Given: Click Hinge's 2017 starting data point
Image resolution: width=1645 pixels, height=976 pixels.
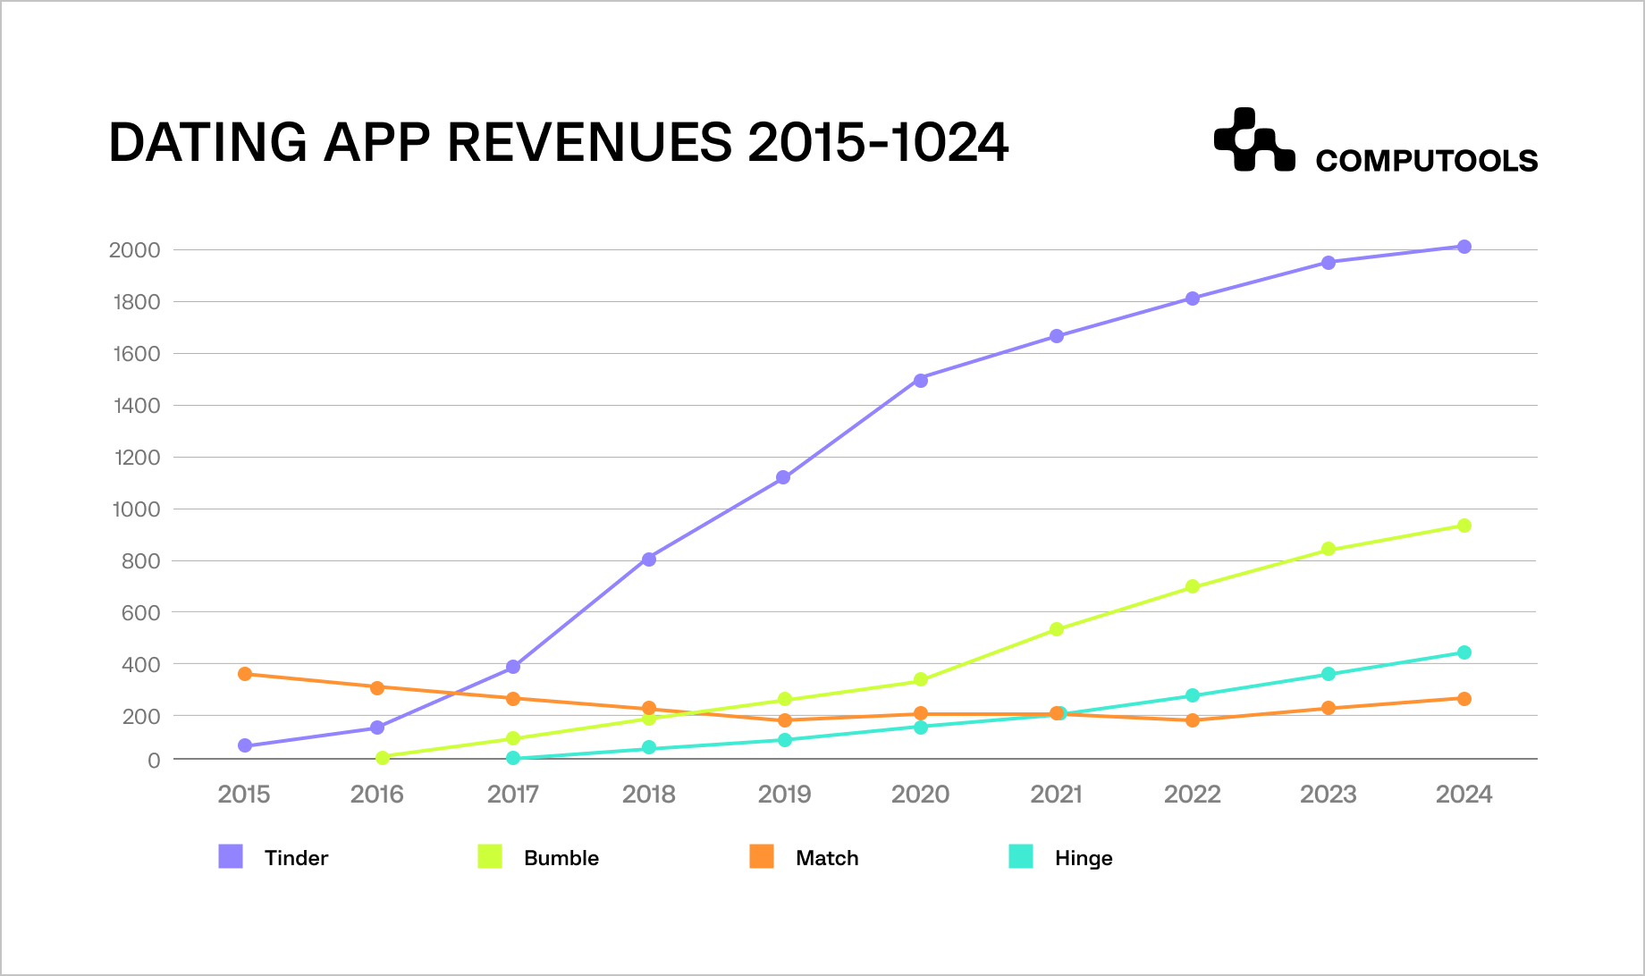Looking at the screenshot, I should point(514,758).
